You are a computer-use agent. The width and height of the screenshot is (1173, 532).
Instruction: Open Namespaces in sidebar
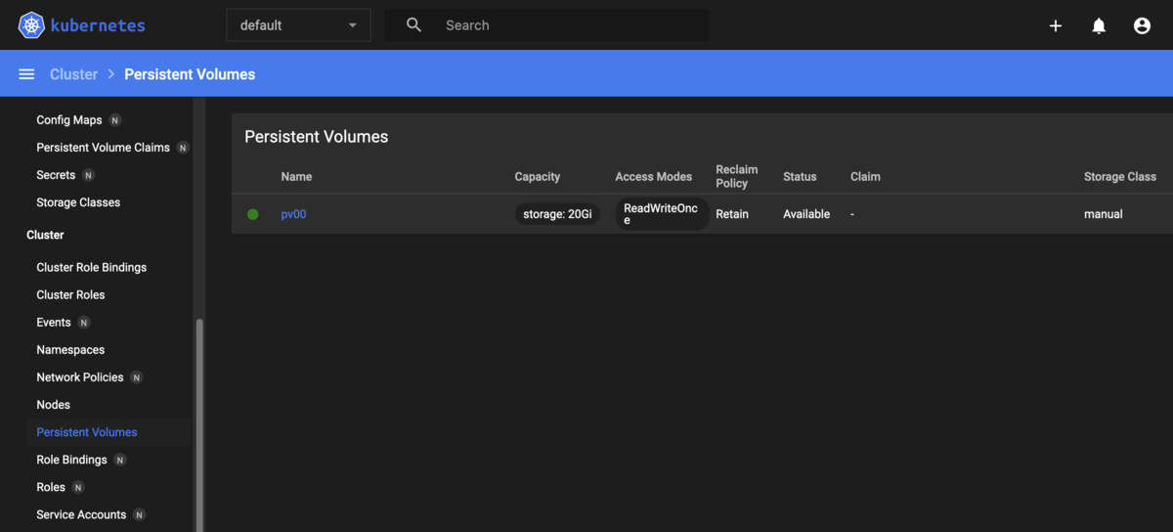(x=70, y=350)
